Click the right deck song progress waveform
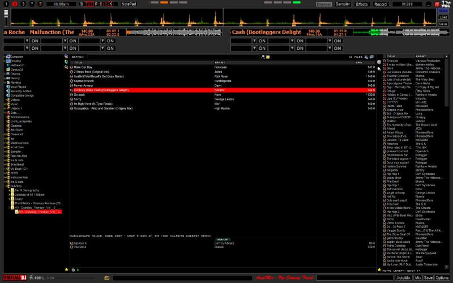 pos(401,32)
